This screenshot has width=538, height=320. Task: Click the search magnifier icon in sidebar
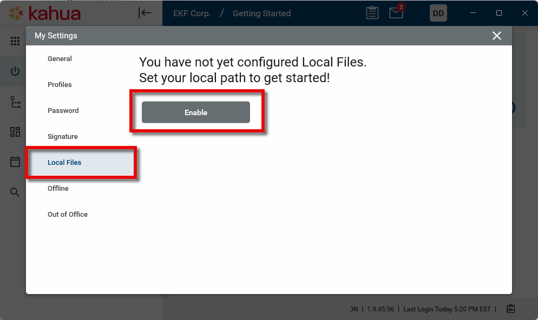pos(15,192)
